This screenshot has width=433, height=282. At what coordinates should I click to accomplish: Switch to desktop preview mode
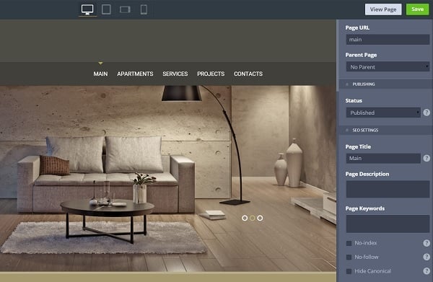(87, 9)
